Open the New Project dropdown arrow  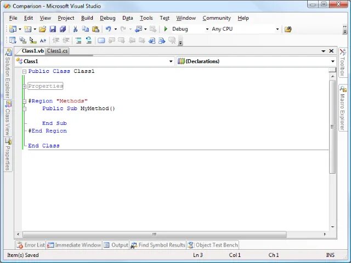(20, 29)
